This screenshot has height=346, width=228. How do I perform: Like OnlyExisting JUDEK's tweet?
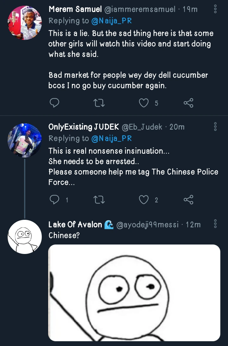[x=144, y=200]
